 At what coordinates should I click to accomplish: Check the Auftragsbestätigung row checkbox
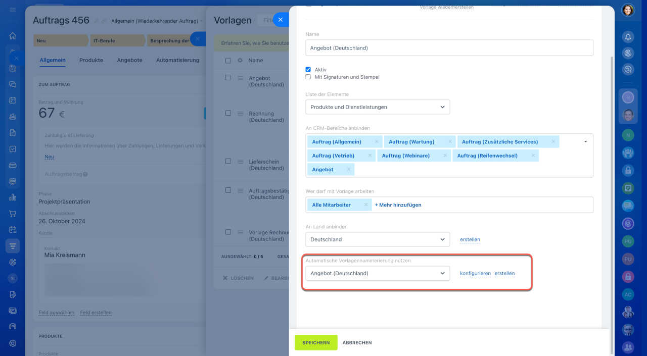click(x=228, y=190)
